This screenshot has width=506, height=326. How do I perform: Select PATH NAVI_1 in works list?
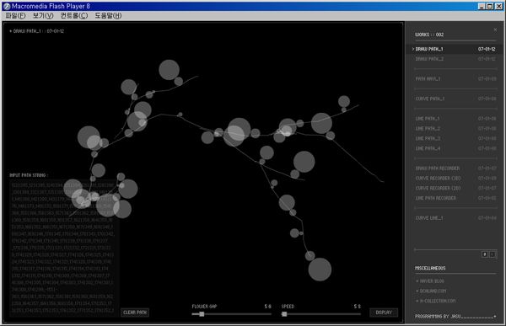[x=455, y=78]
